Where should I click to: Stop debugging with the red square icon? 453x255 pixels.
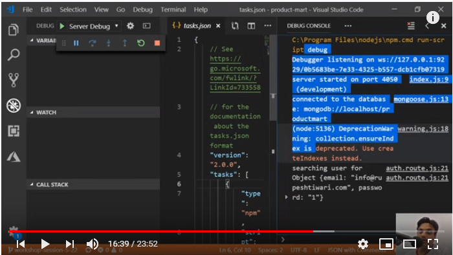(x=157, y=43)
